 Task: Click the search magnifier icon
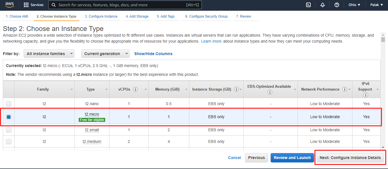coord(54,5)
